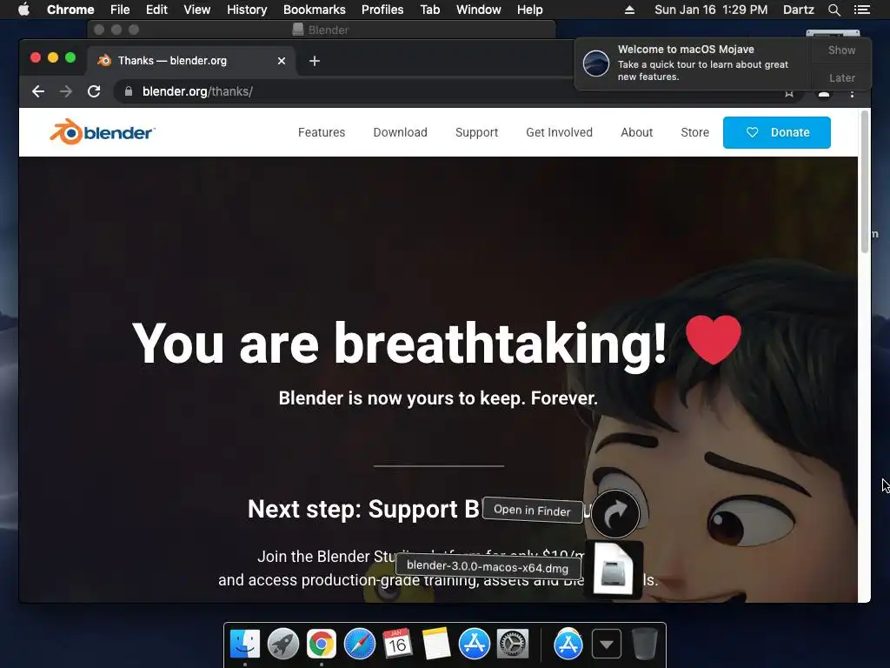
Task: Visit the About page
Action: tap(636, 132)
